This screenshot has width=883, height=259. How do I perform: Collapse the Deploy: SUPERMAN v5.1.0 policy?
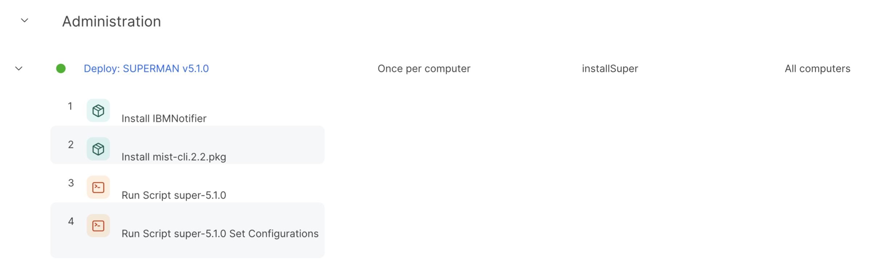click(19, 68)
